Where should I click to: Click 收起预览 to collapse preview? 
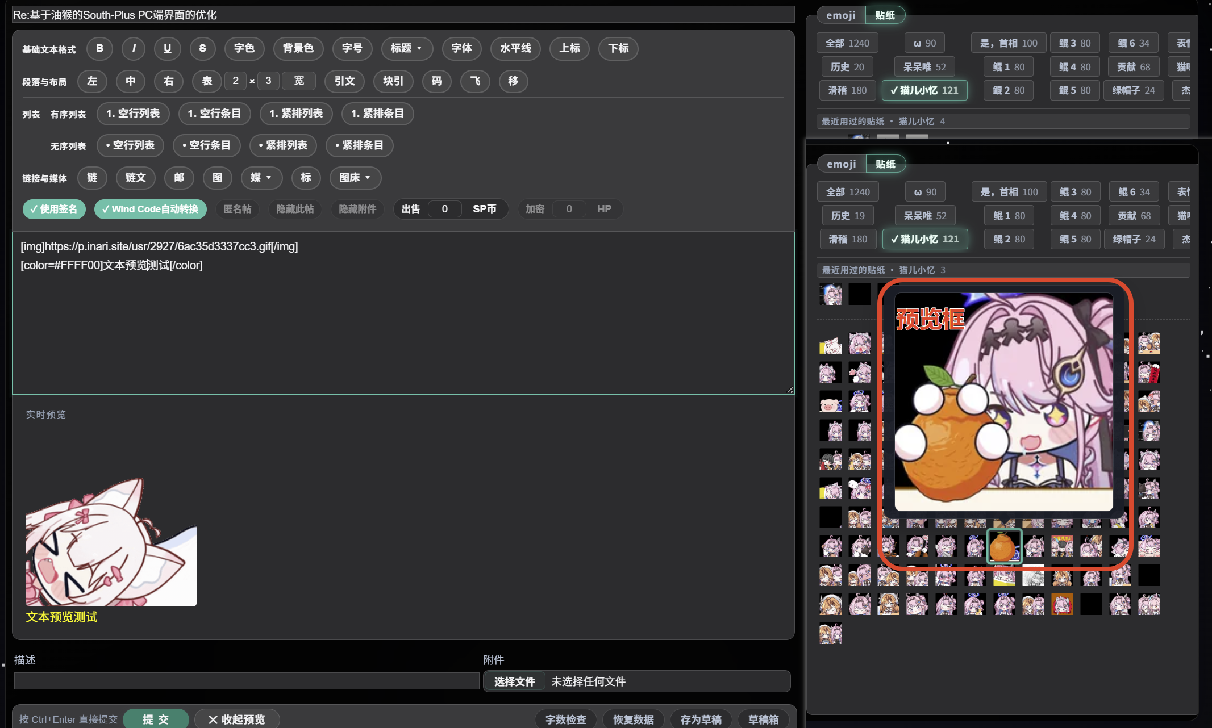point(237,719)
